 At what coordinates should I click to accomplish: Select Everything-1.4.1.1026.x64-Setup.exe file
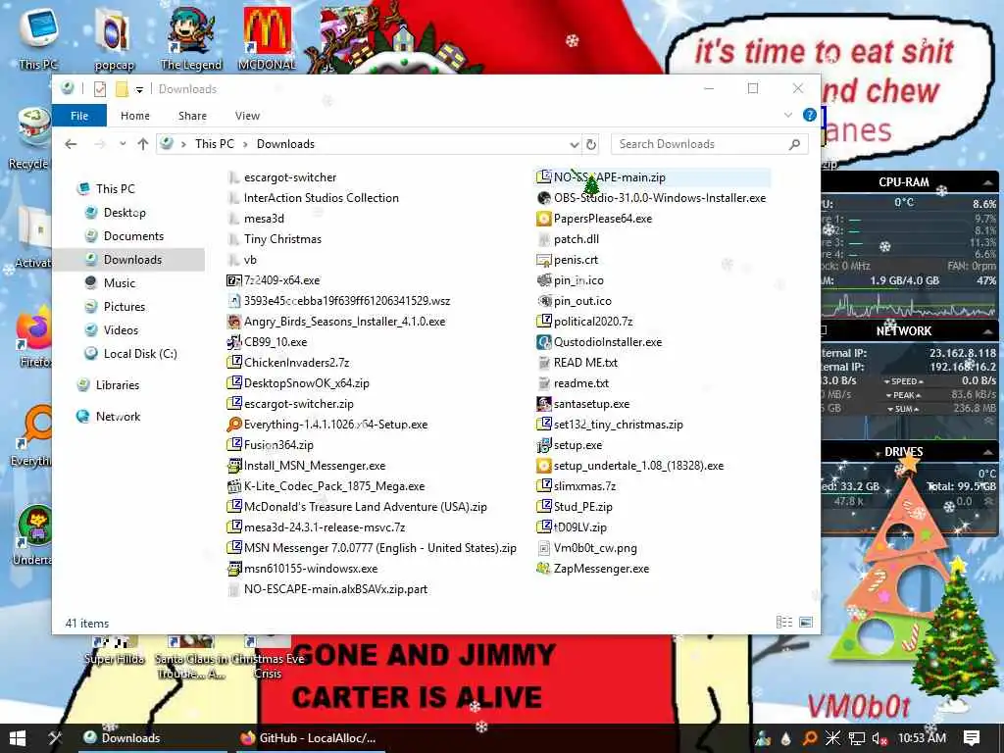327,425
